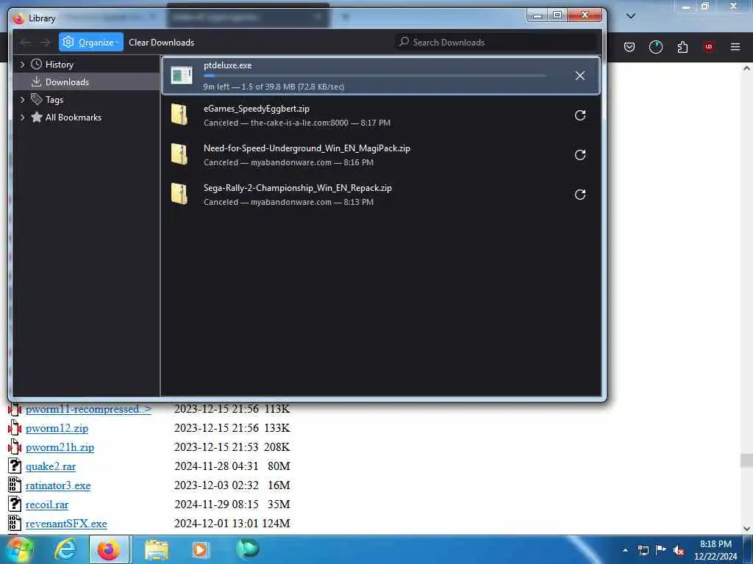Retry Sega-Rally-2-Championship zip download
This screenshot has height=564, width=753.
click(x=579, y=194)
